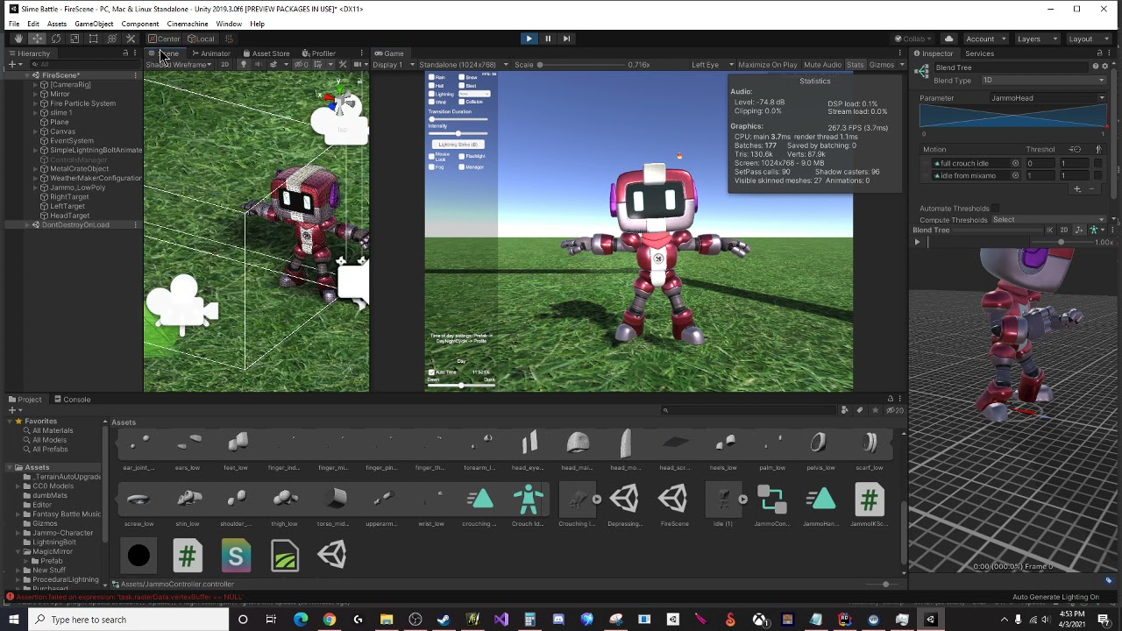Select the Move tool in toolbar
This screenshot has width=1122, height=631.
click(x=37, y=39)
